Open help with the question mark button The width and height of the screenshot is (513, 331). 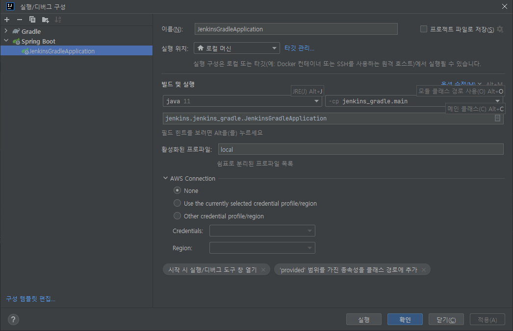click(13, 319)
